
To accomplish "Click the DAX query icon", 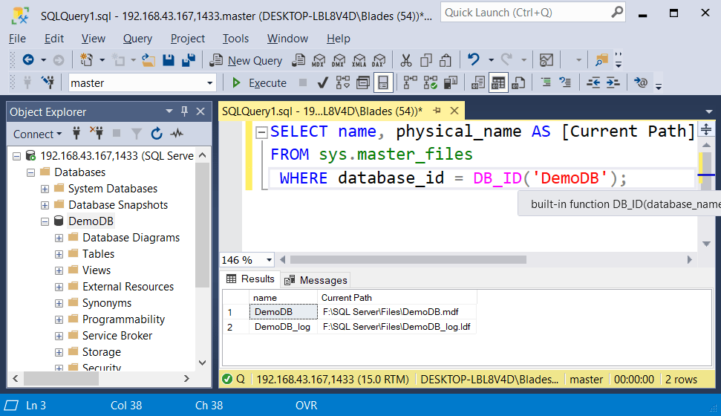I will (x=379, y=60).
